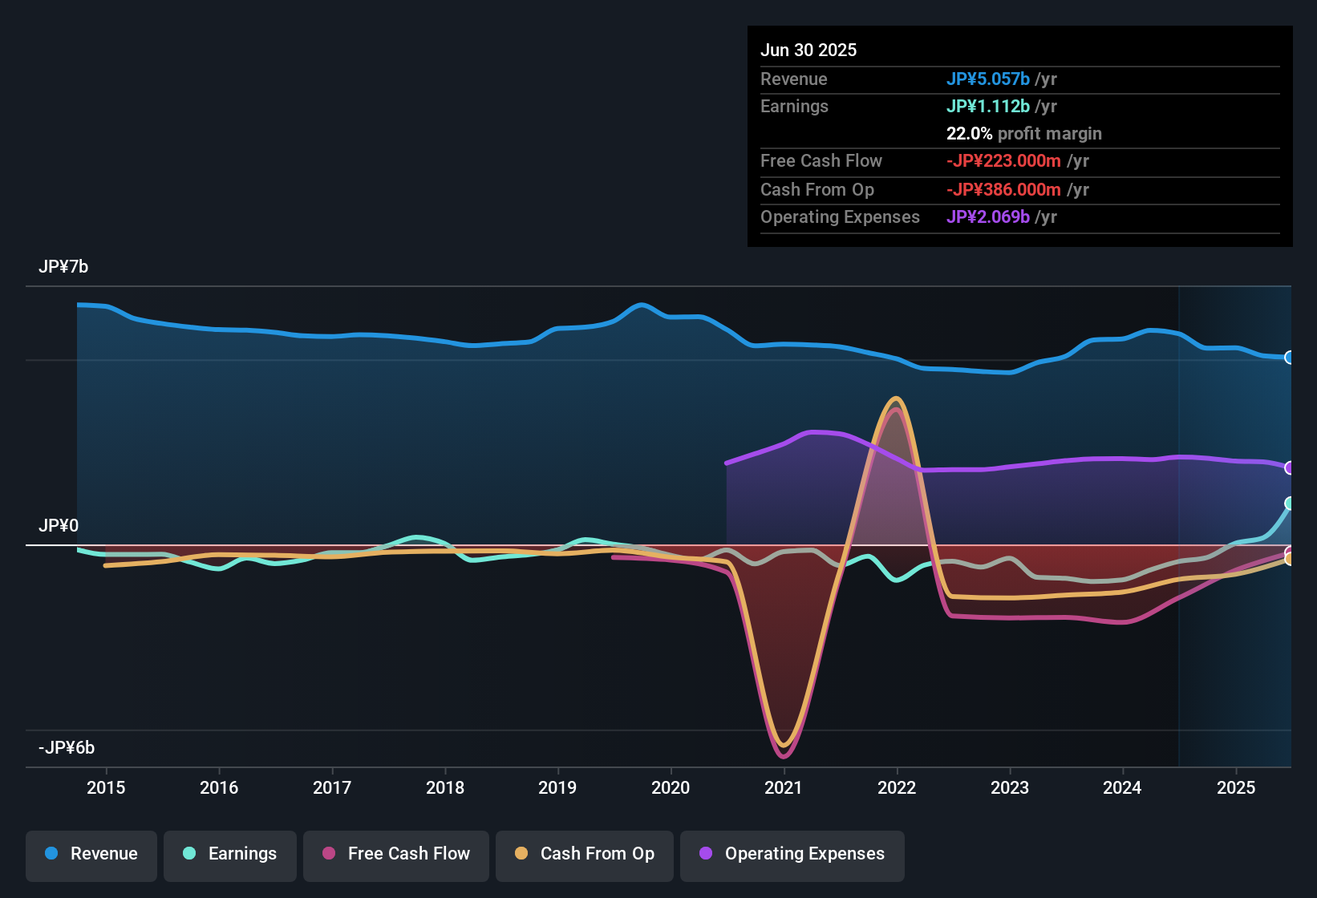Click the Cash From Op label in tooltip

coord(817,190)
